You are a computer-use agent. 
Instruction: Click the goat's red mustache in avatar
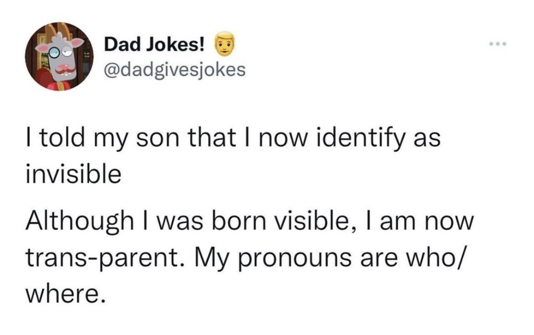(65, 70)
